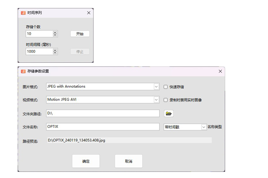268x178 pixels.
Task: Close the 时间序列 dialog
Action: coord(89,13)
